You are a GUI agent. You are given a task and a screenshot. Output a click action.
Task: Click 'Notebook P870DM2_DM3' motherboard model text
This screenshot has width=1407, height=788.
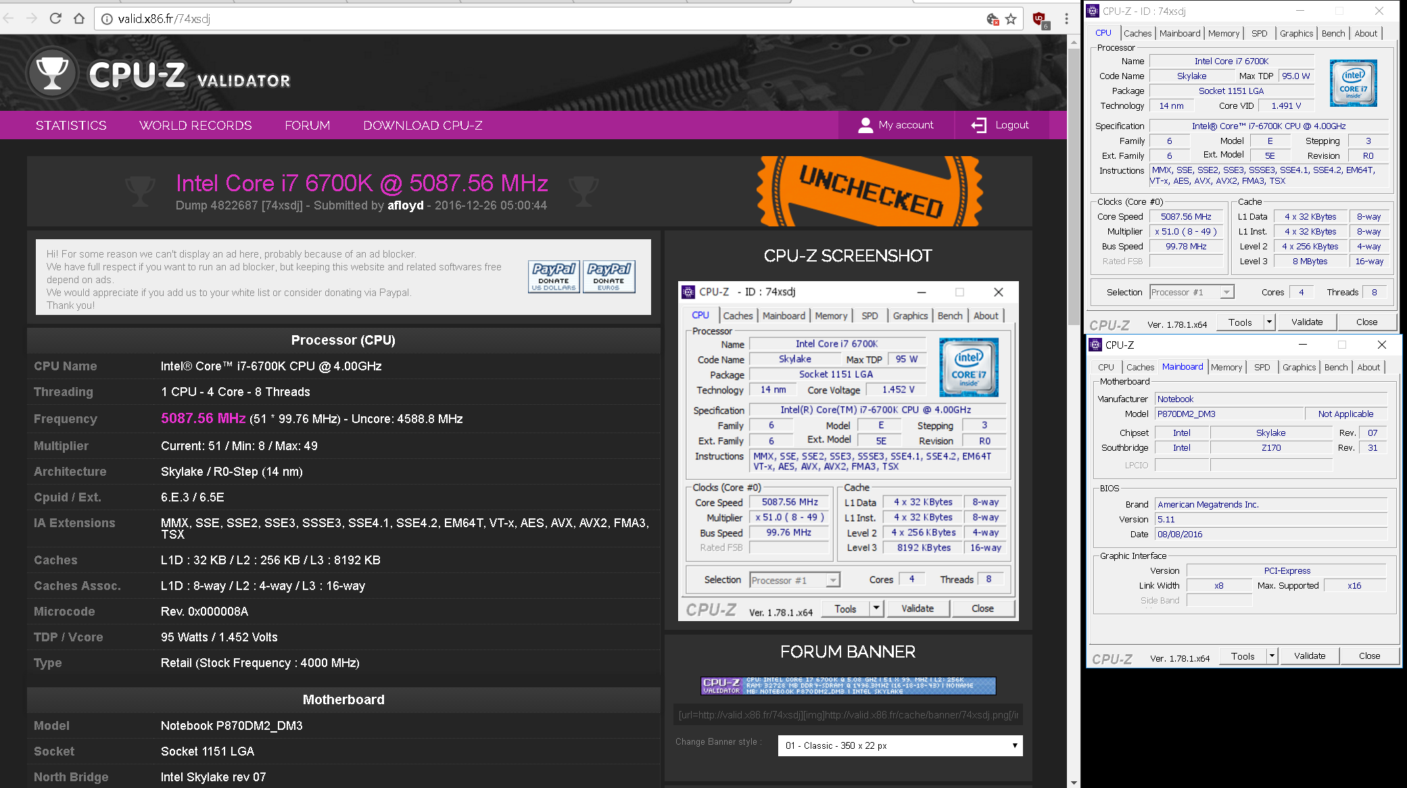[232, 726]
